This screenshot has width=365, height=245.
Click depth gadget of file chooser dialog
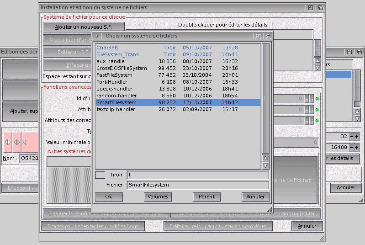click(268, 36)
